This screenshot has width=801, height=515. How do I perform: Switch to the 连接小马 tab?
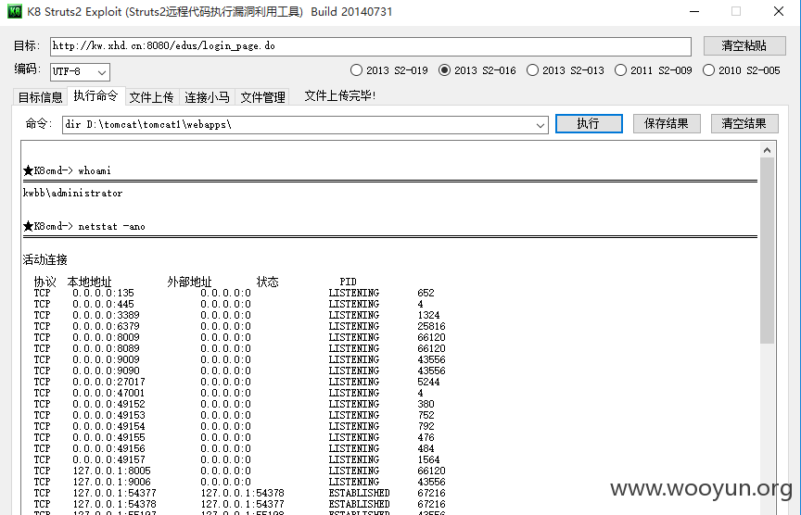[207, 97]
